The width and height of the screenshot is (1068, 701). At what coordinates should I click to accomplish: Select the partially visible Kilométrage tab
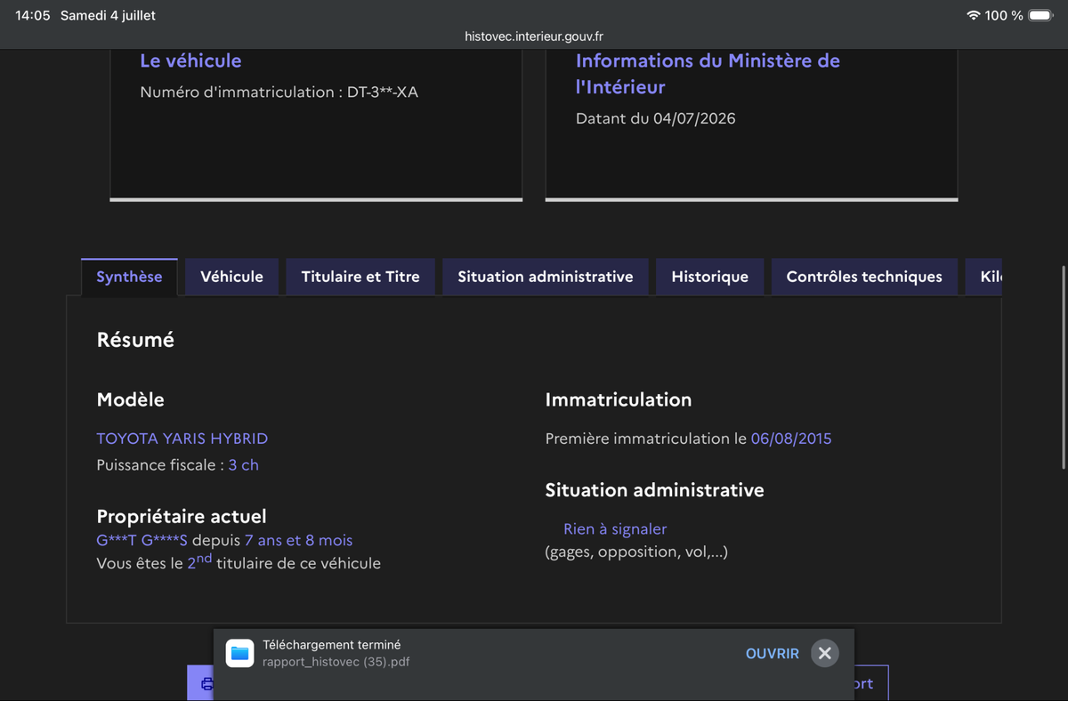tap(983, 277)
